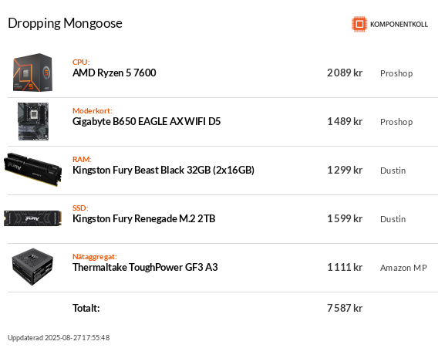Open the AMD Ryzen 5 7600 box image
This screenshot has width=445, height=348.
(33, 73)
